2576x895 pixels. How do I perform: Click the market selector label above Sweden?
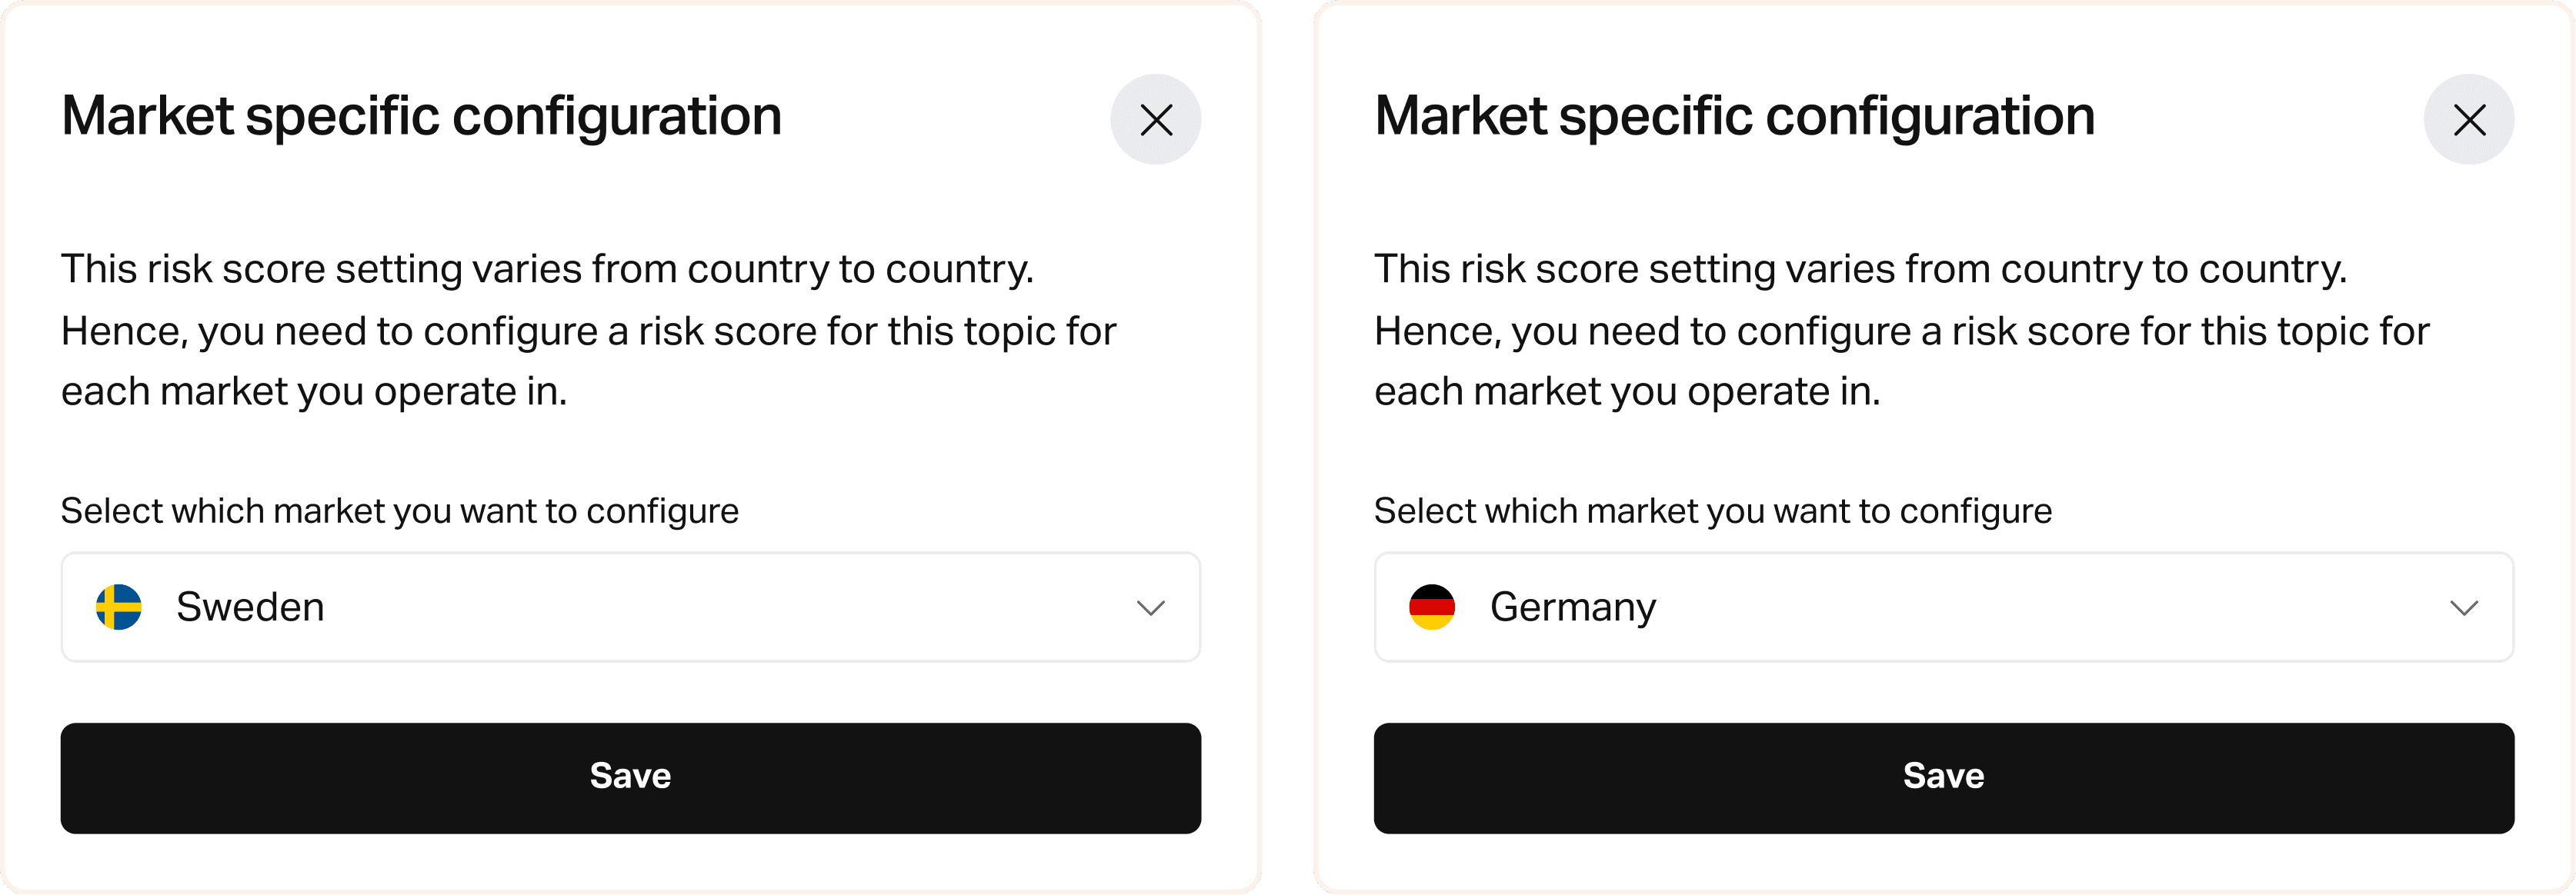tap(400, 511)
